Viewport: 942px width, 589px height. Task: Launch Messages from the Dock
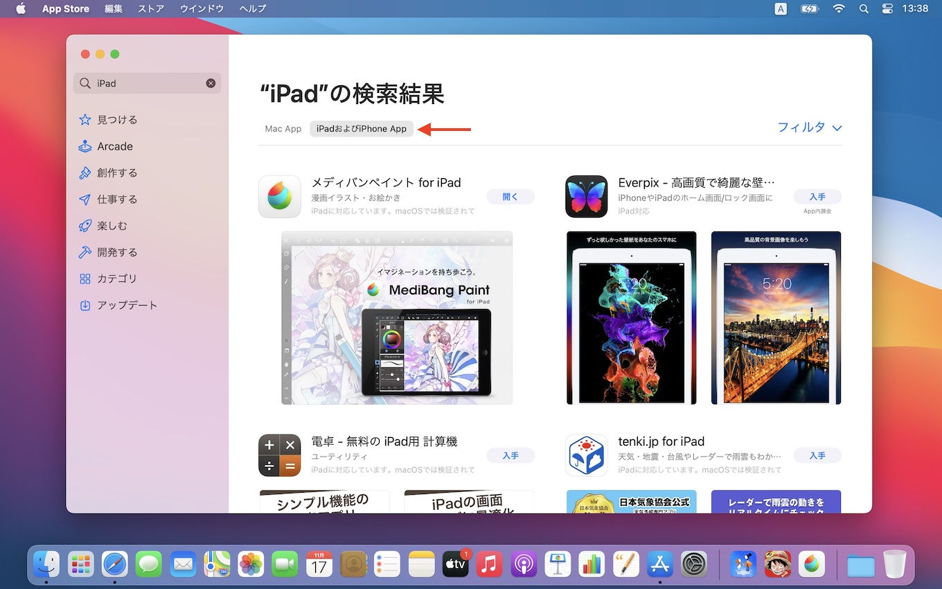tap(149, 564)
